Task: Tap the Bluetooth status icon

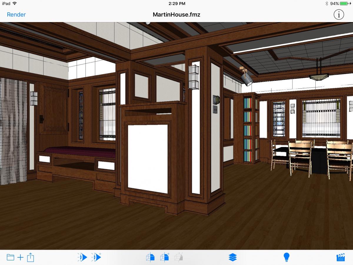Action: pyautogui.click(x=327, y=4)
